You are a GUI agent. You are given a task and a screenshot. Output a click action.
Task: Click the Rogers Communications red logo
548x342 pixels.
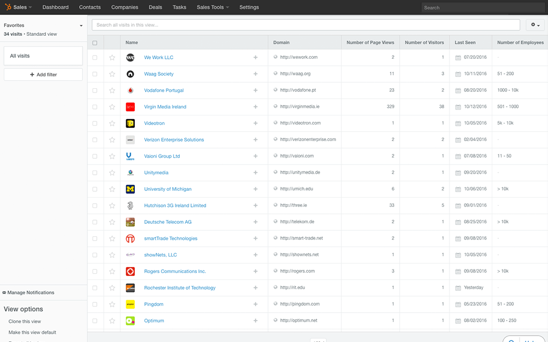click(131, 271)
